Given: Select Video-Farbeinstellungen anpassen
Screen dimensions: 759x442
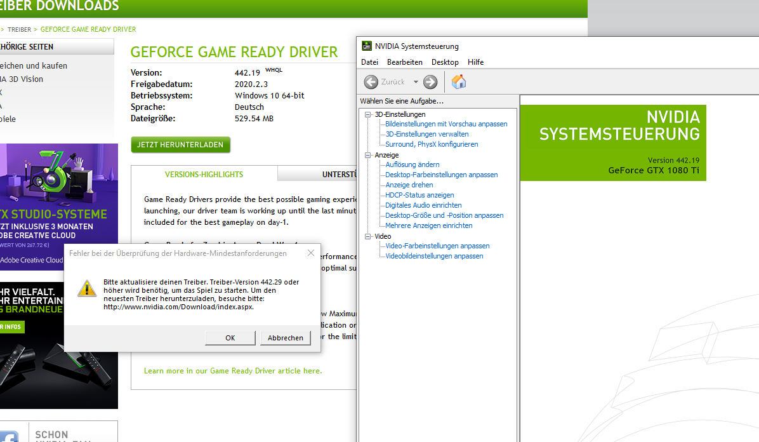Looking at the screenshot, I should [x=438, y=246].
